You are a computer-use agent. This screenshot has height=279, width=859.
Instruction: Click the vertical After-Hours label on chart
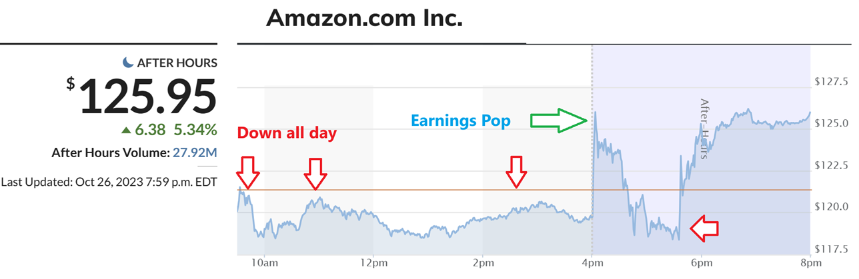tap(703, 129)
